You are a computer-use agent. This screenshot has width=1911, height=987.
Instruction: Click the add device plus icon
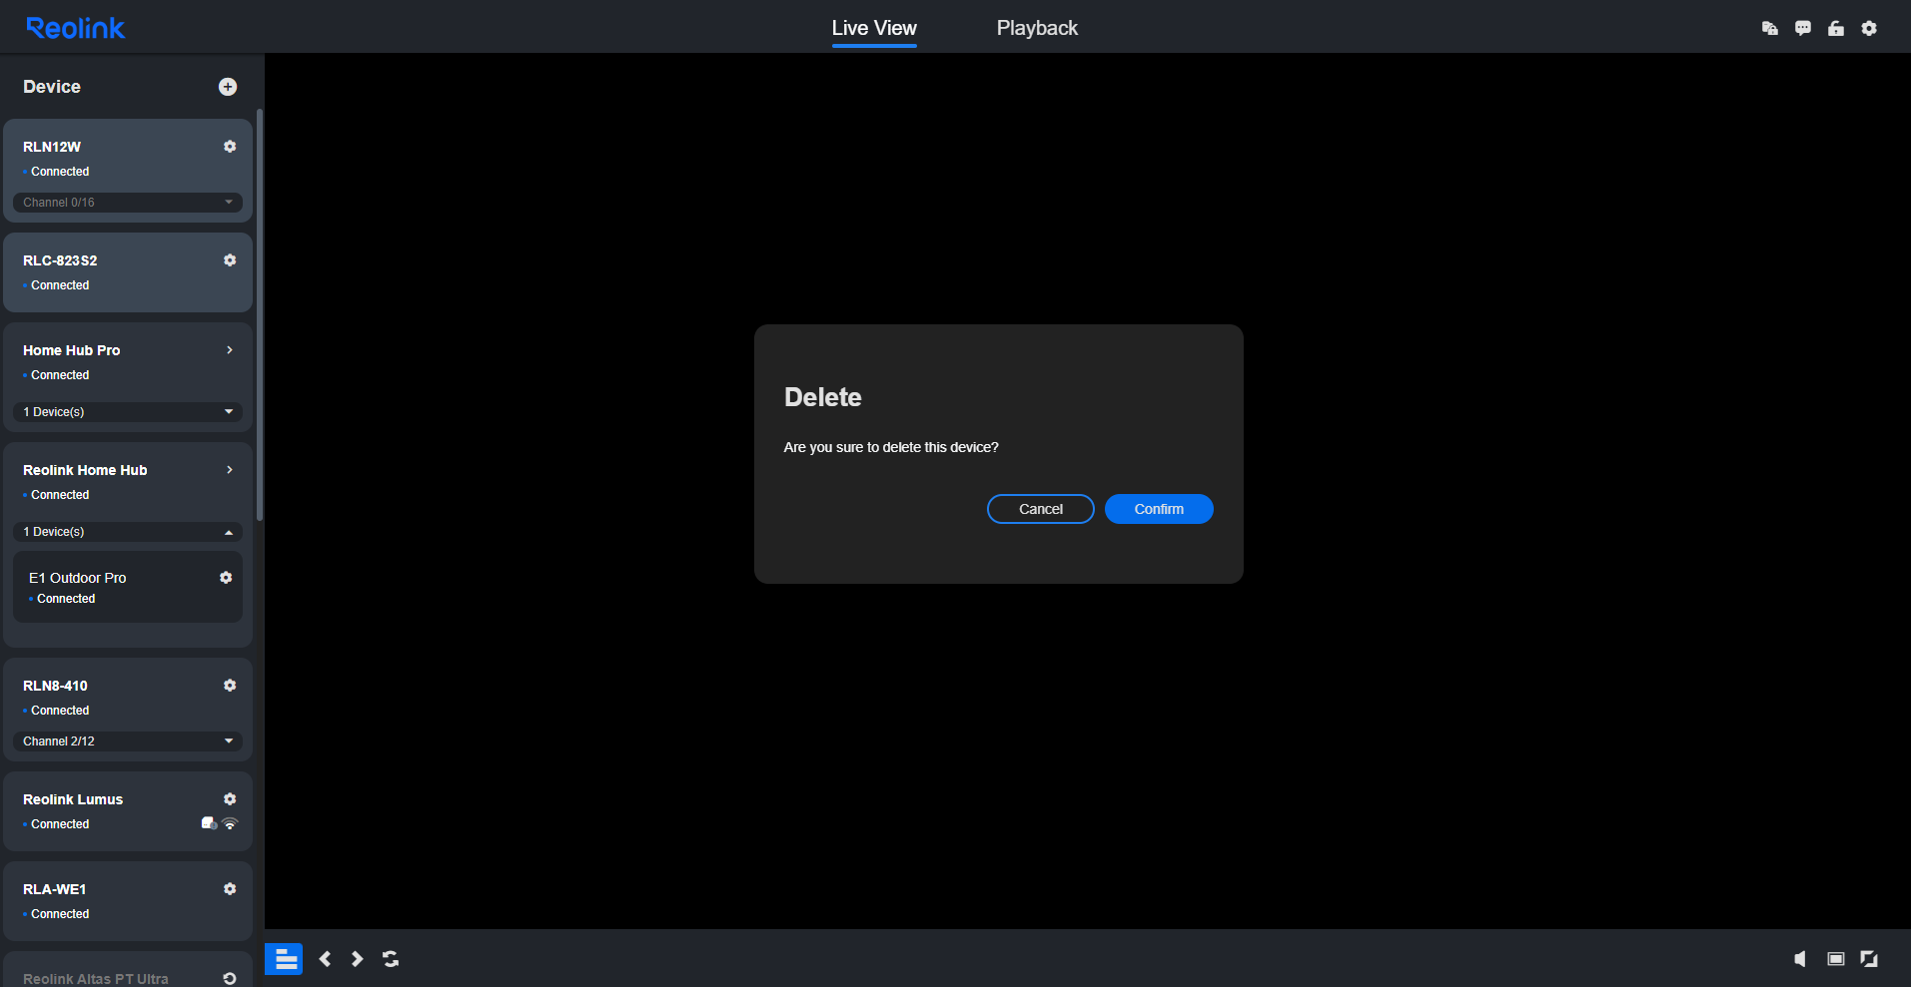[228, 87]
